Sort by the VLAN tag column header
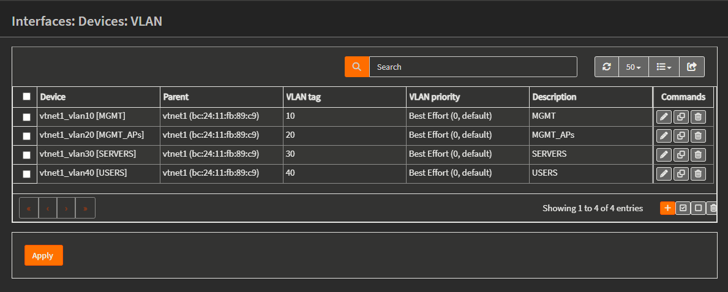The height and width of the screenshot is (292, 728). pos(345,97)
